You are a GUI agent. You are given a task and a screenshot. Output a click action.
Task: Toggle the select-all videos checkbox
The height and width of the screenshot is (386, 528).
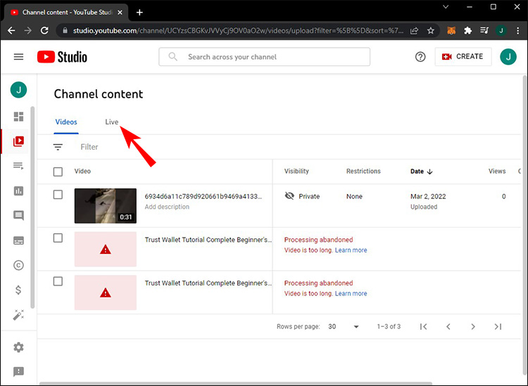58,172
